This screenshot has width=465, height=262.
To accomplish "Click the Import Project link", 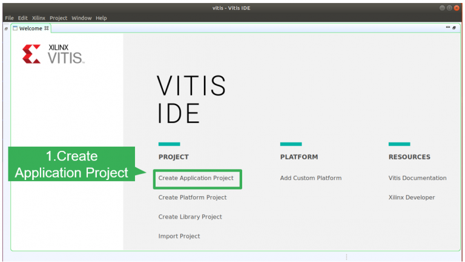I will point(179,236).
